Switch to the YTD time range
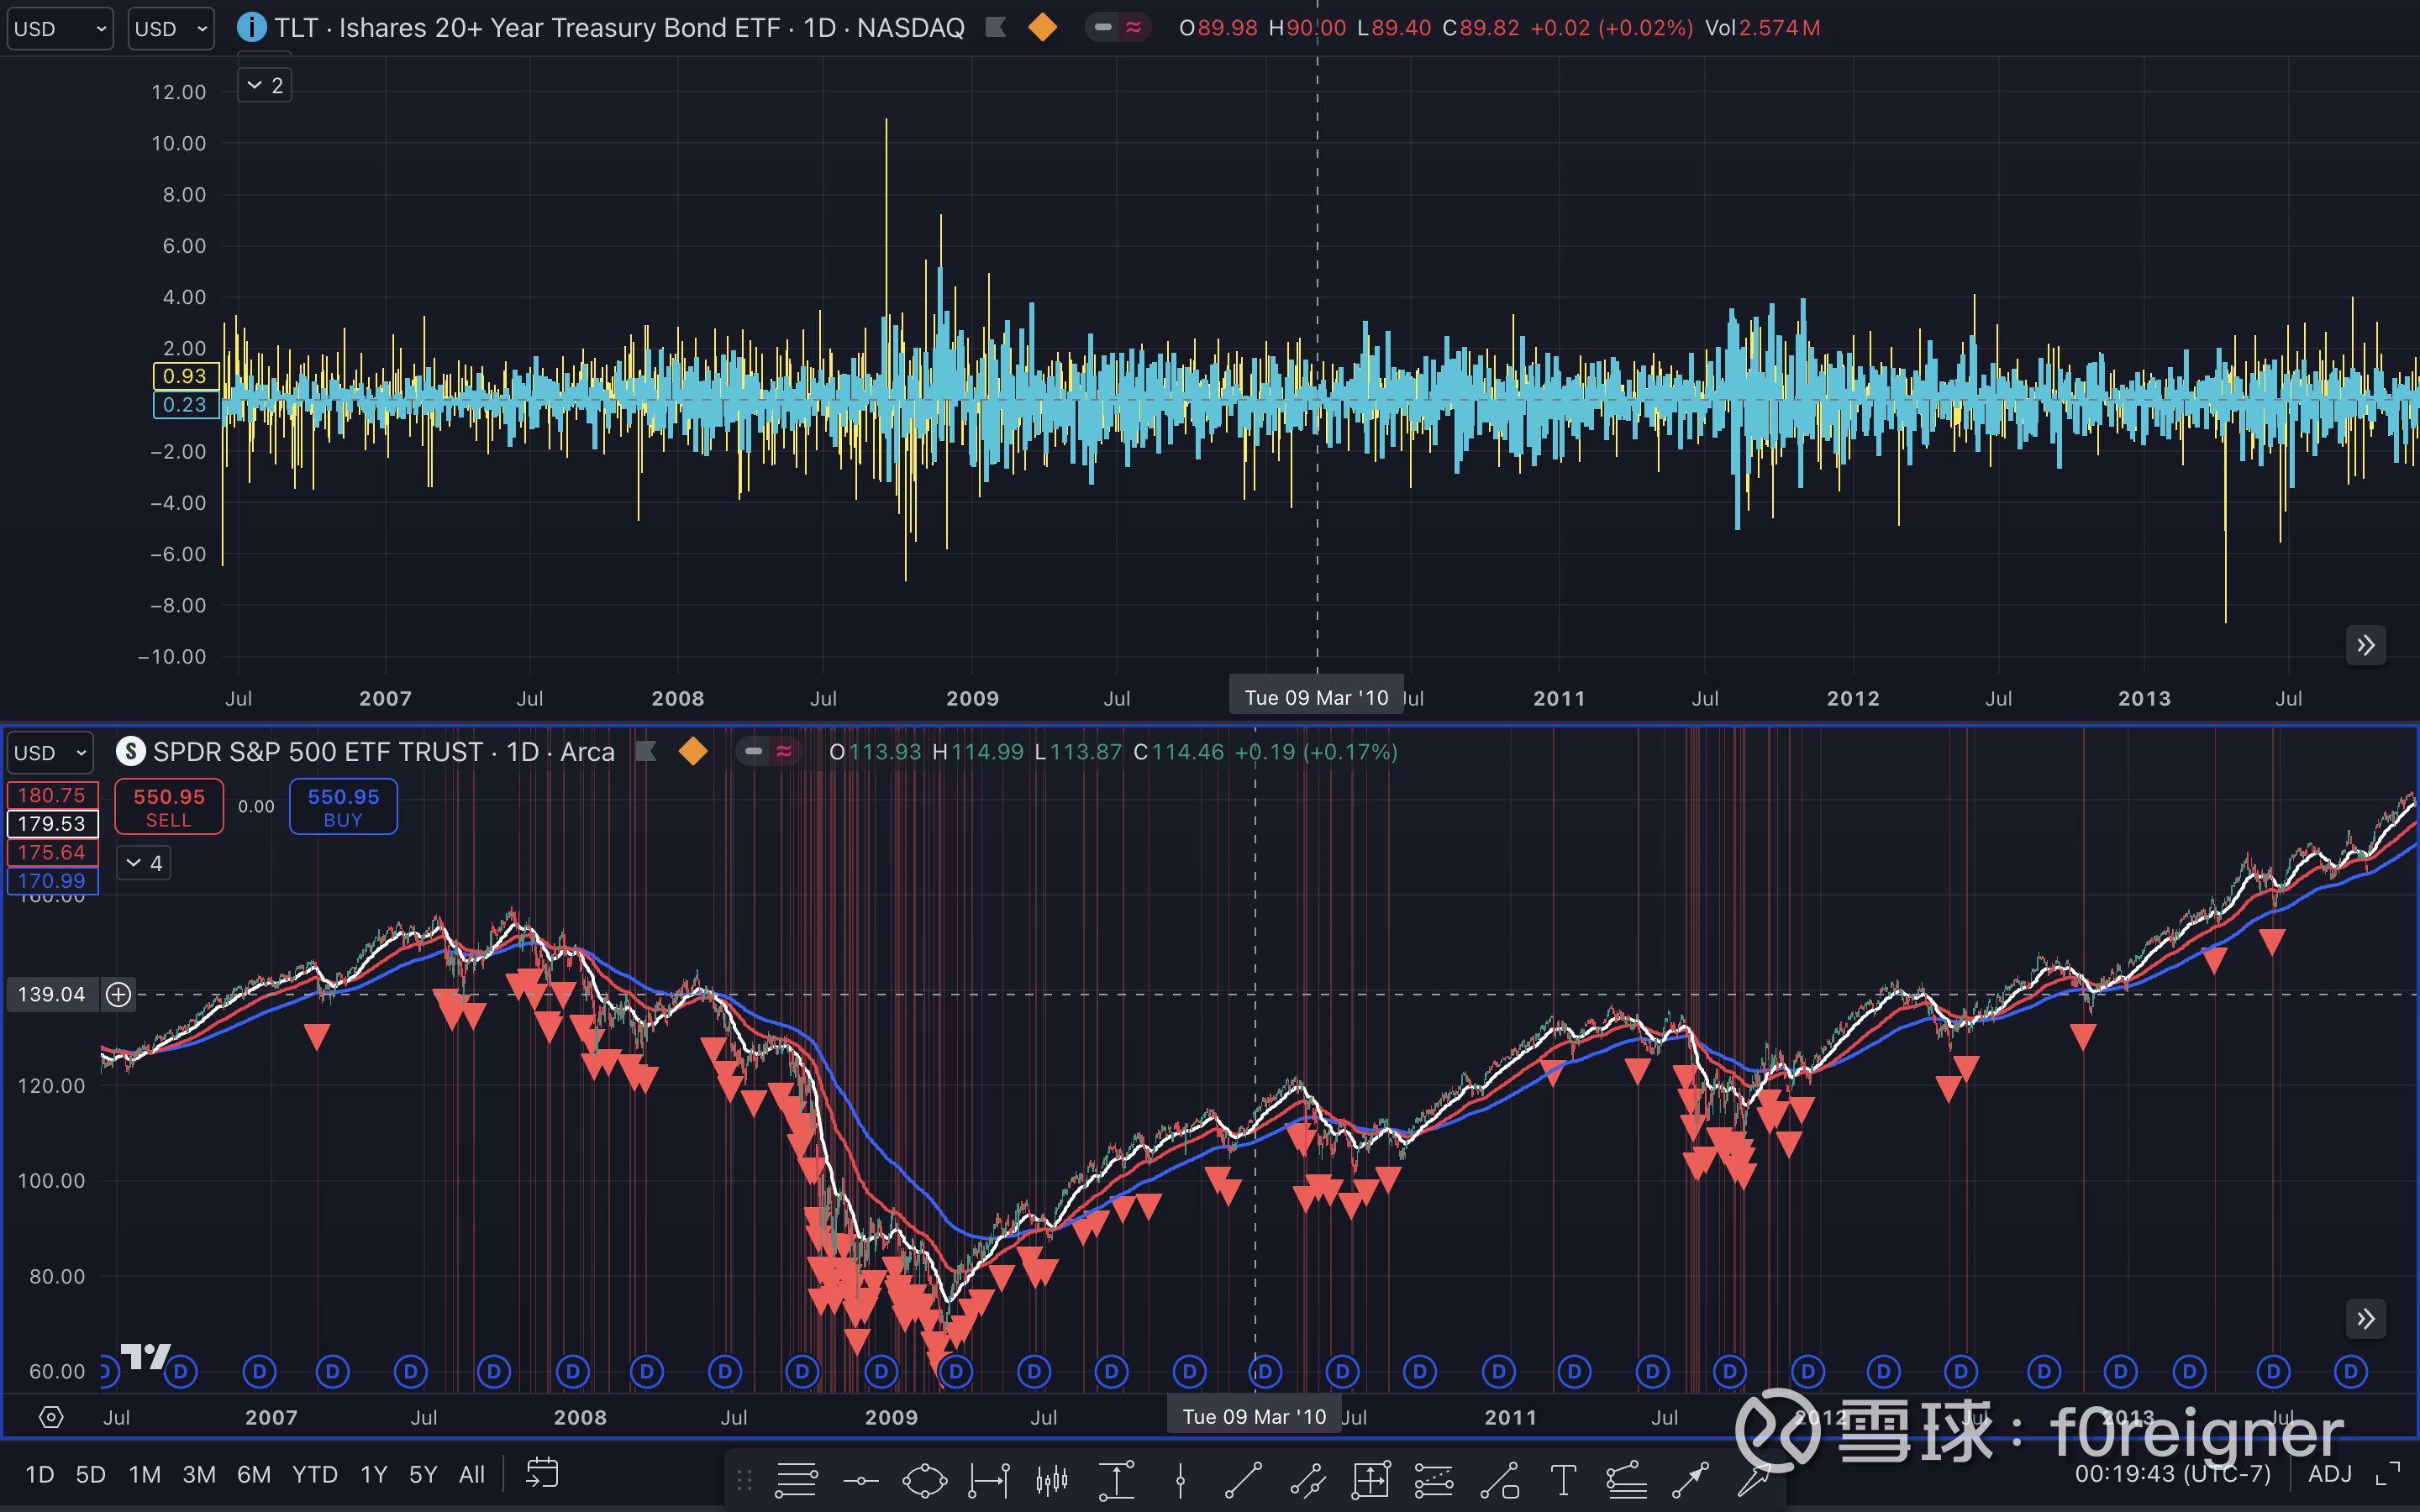Viewport: 2420px width, 1512px height. (315, 1474)
